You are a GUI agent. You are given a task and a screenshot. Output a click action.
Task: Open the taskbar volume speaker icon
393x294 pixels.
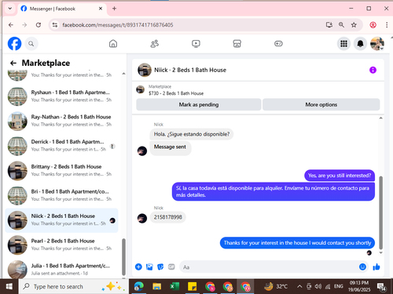pyautogui.click(x=318, y=286)
